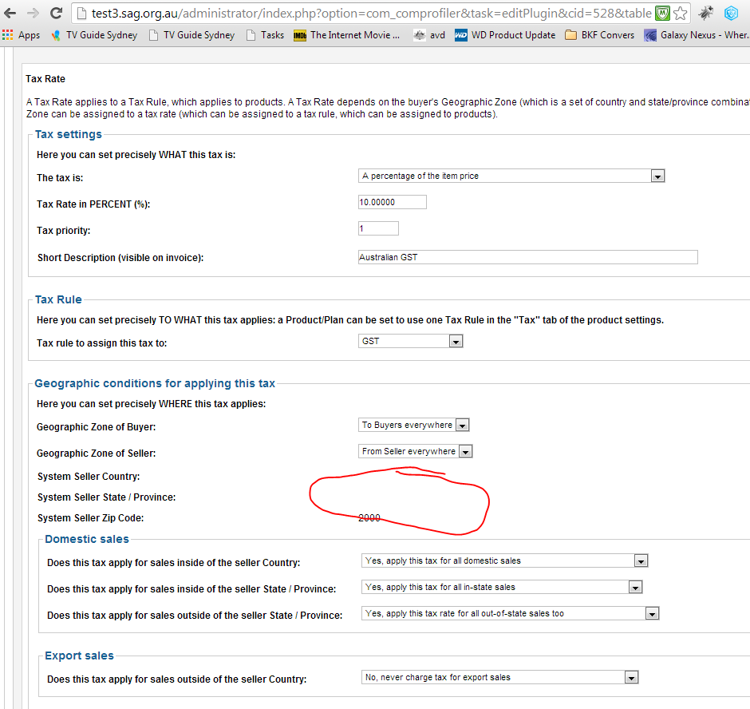Open the WD Product Update bookmark
This screenshot has height=709, width=750.
click(x=505, y=35)
